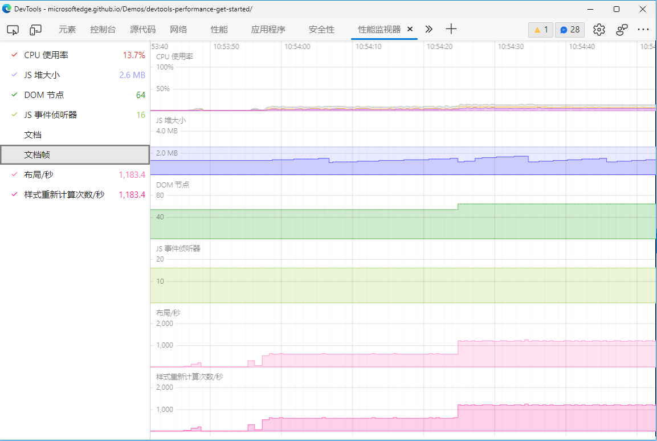
Task: Uncheck the DOM 节点 metric
Action: click(x=75, y=95)
